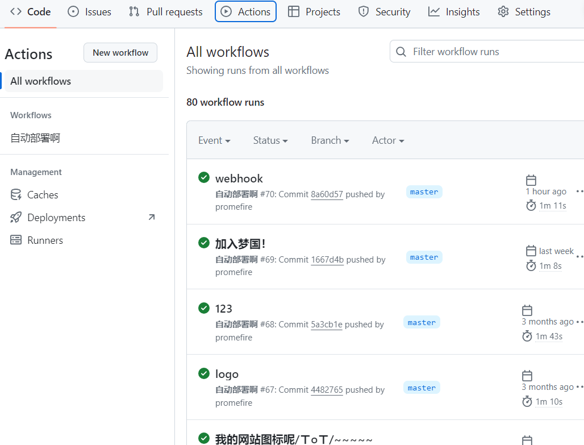Open the Code tab
Image resolution: width=584 pixels, height=445 pixels.
pos(31,12)
